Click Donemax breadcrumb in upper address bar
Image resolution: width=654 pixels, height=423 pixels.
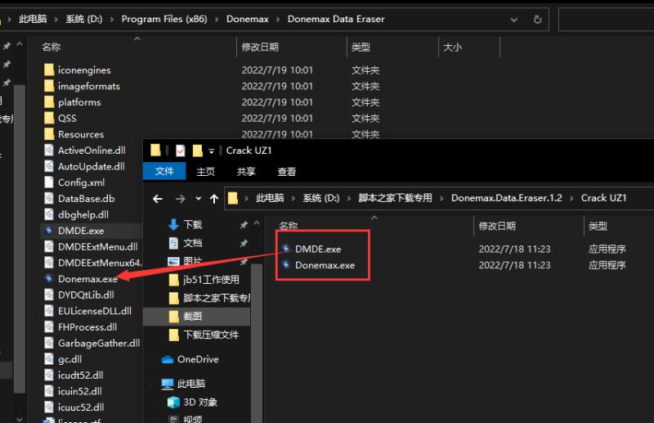[x=248, y=19]
